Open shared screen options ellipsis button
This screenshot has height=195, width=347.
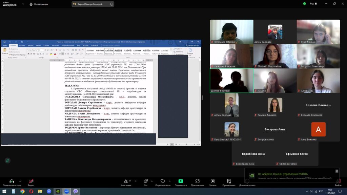(111, 4)
